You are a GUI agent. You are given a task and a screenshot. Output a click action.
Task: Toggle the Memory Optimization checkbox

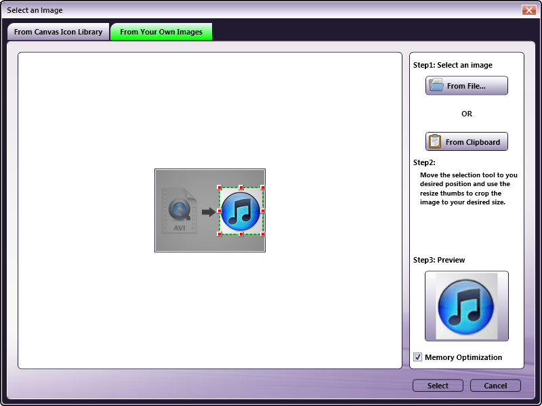417,357
